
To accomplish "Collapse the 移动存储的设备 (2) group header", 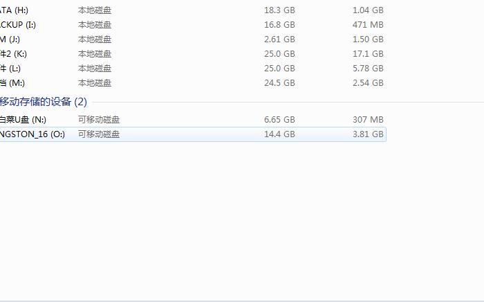I will 43,102.
